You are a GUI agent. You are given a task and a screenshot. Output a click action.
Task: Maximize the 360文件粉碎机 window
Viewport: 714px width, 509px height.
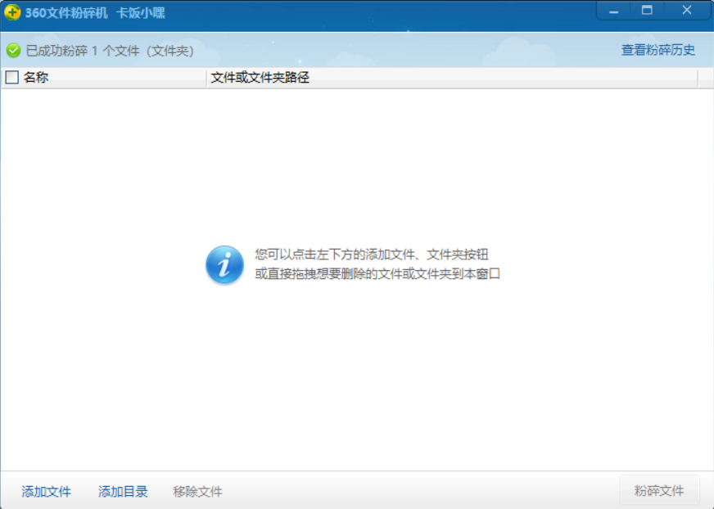click(647, 11)
